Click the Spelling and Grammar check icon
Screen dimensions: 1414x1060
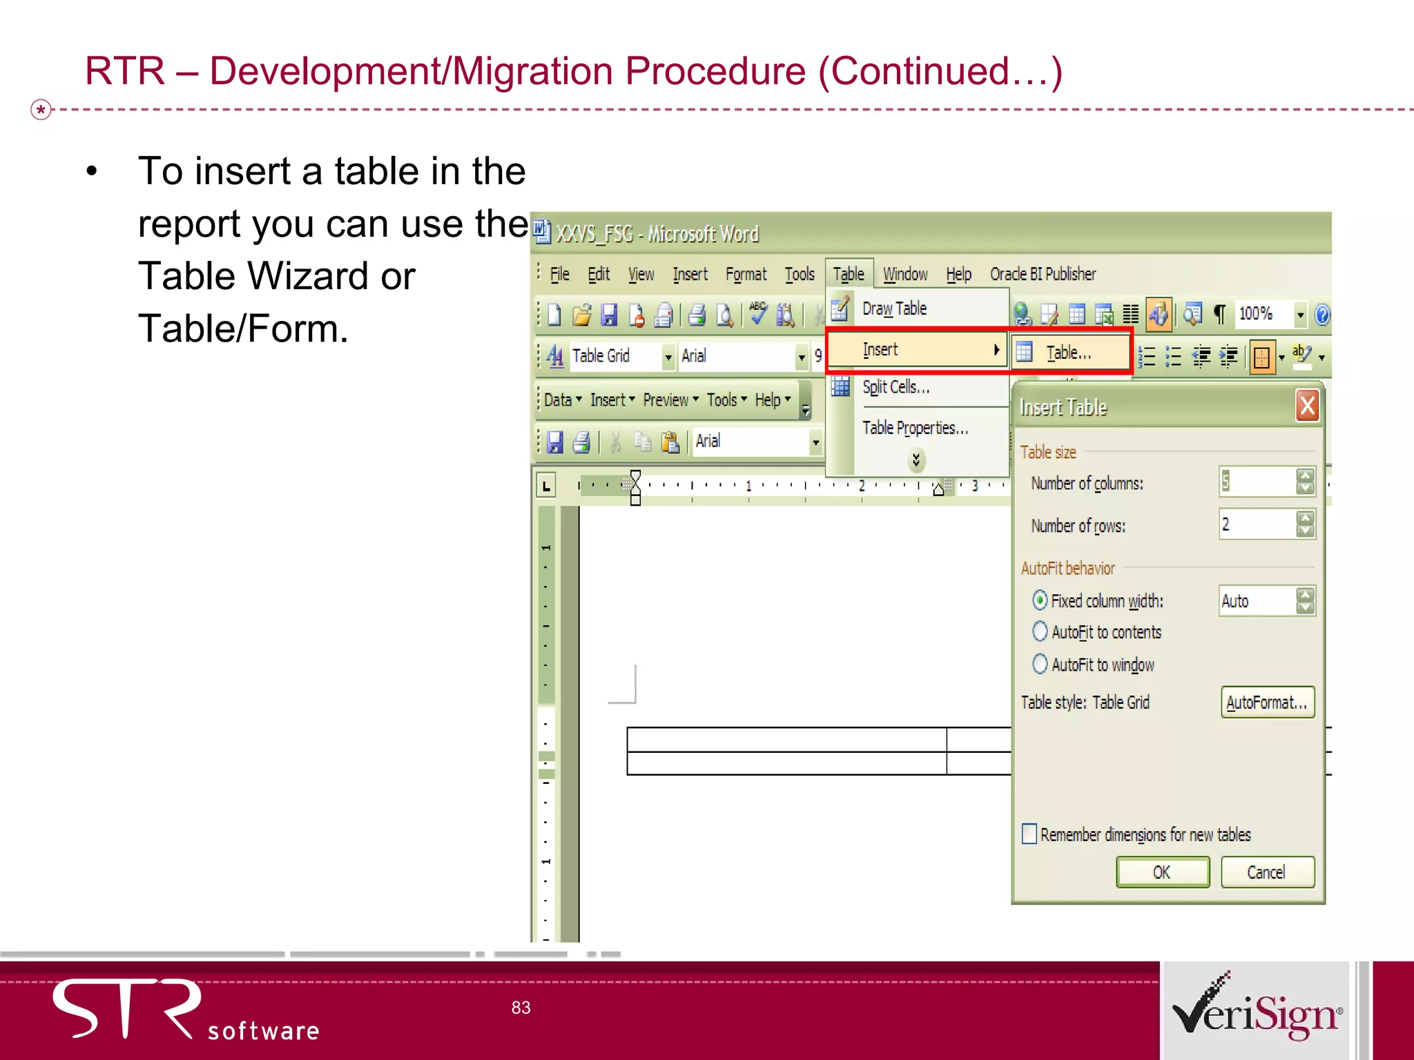758,314
